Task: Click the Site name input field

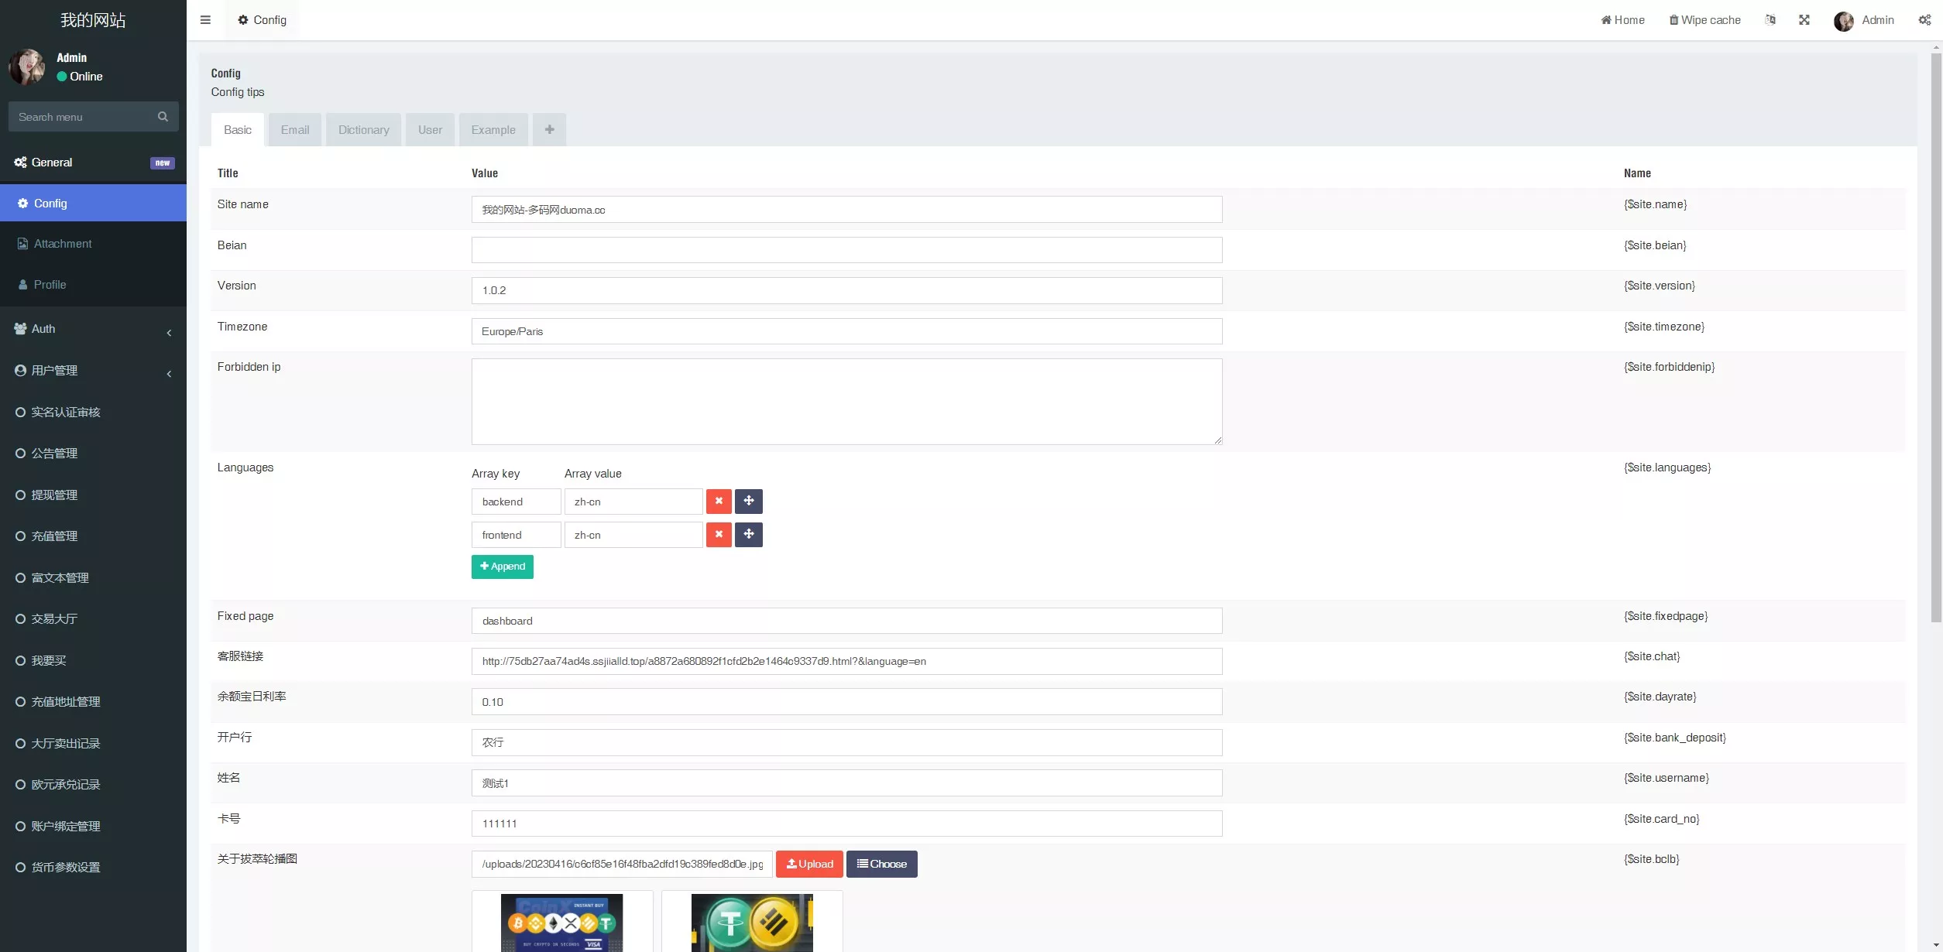Action: 846,210
